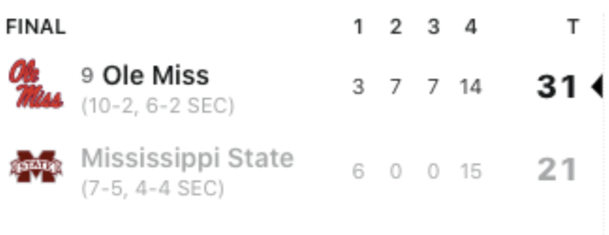This screenshot has height=235, width=609.
Task: Click Mississippi State record (7-5, 4-4 SEC)
Action: (153, 189)
